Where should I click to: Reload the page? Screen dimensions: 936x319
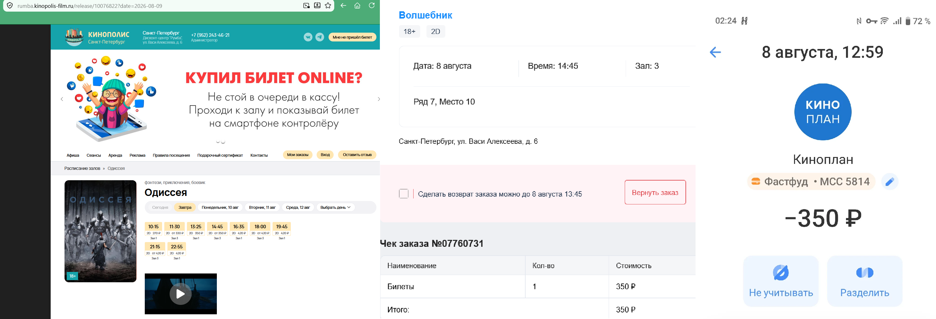coord(372,5)
